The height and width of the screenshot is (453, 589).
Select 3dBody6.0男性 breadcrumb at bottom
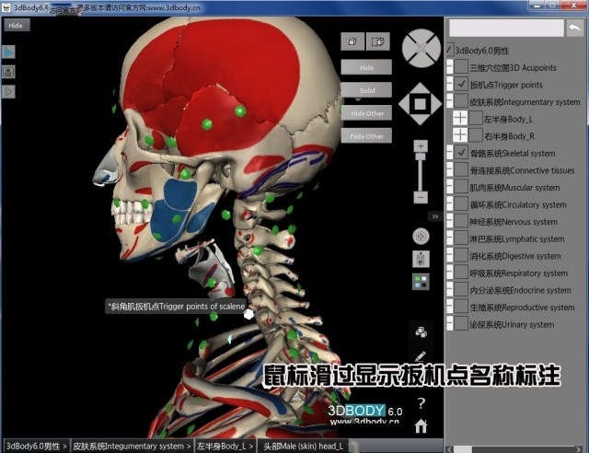tap(36, 446)
